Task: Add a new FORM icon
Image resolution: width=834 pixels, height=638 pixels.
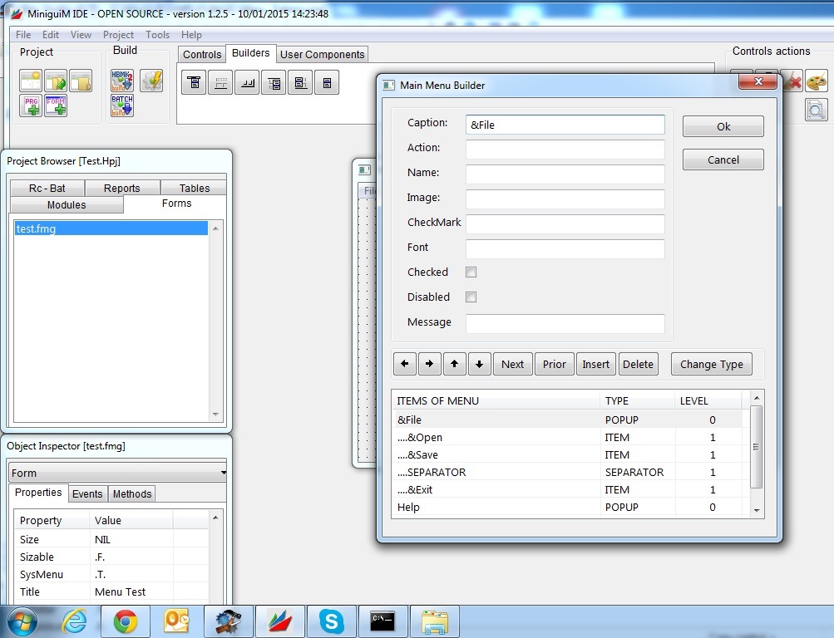Action: tap(56, 106)
